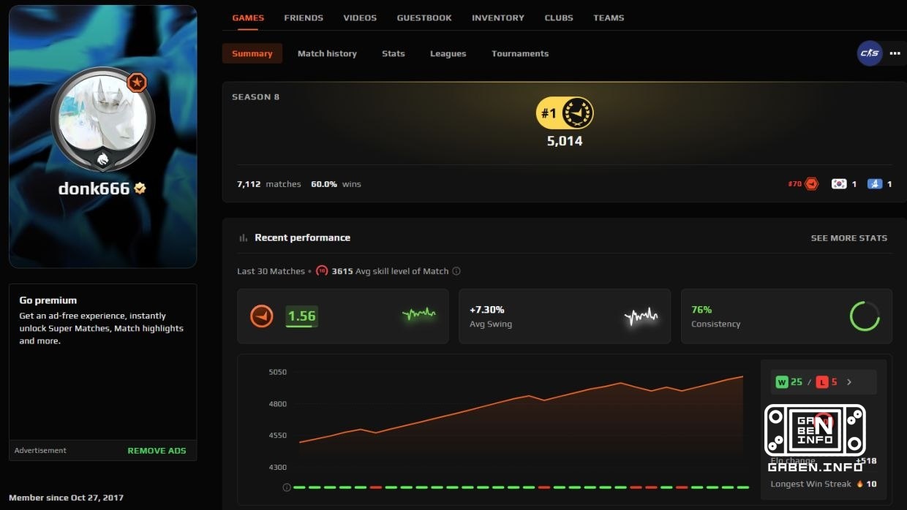Click the +7.30% Avg Swing card
Image resolution: width=907 pixels, height=510 pixels.
point(565,316)
